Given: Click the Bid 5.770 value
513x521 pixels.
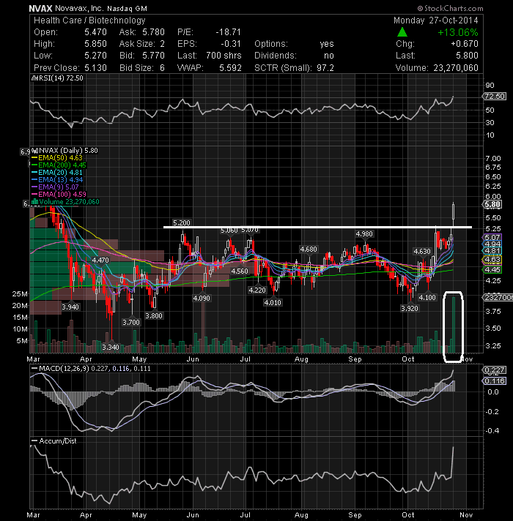Looking at the screenshot, I should (x=153, y=56).
